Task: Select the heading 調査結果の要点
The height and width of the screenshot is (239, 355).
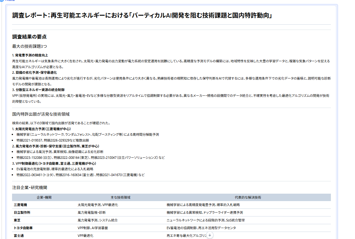Action: coord(29,37)
